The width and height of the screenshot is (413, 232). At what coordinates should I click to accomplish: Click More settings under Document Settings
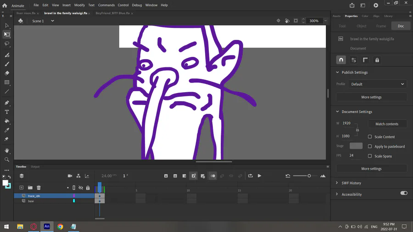point(371,169)
